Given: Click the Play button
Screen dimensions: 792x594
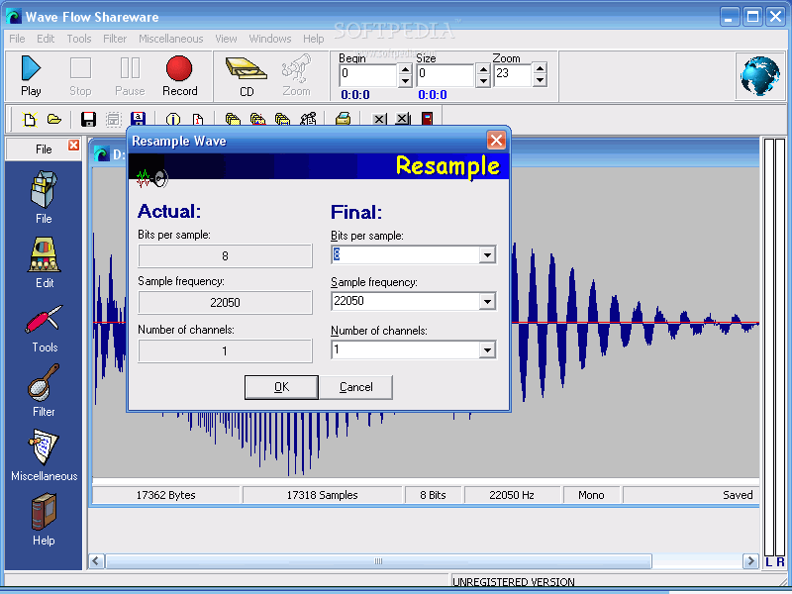Looking at the screenshot, I should 31,76.
